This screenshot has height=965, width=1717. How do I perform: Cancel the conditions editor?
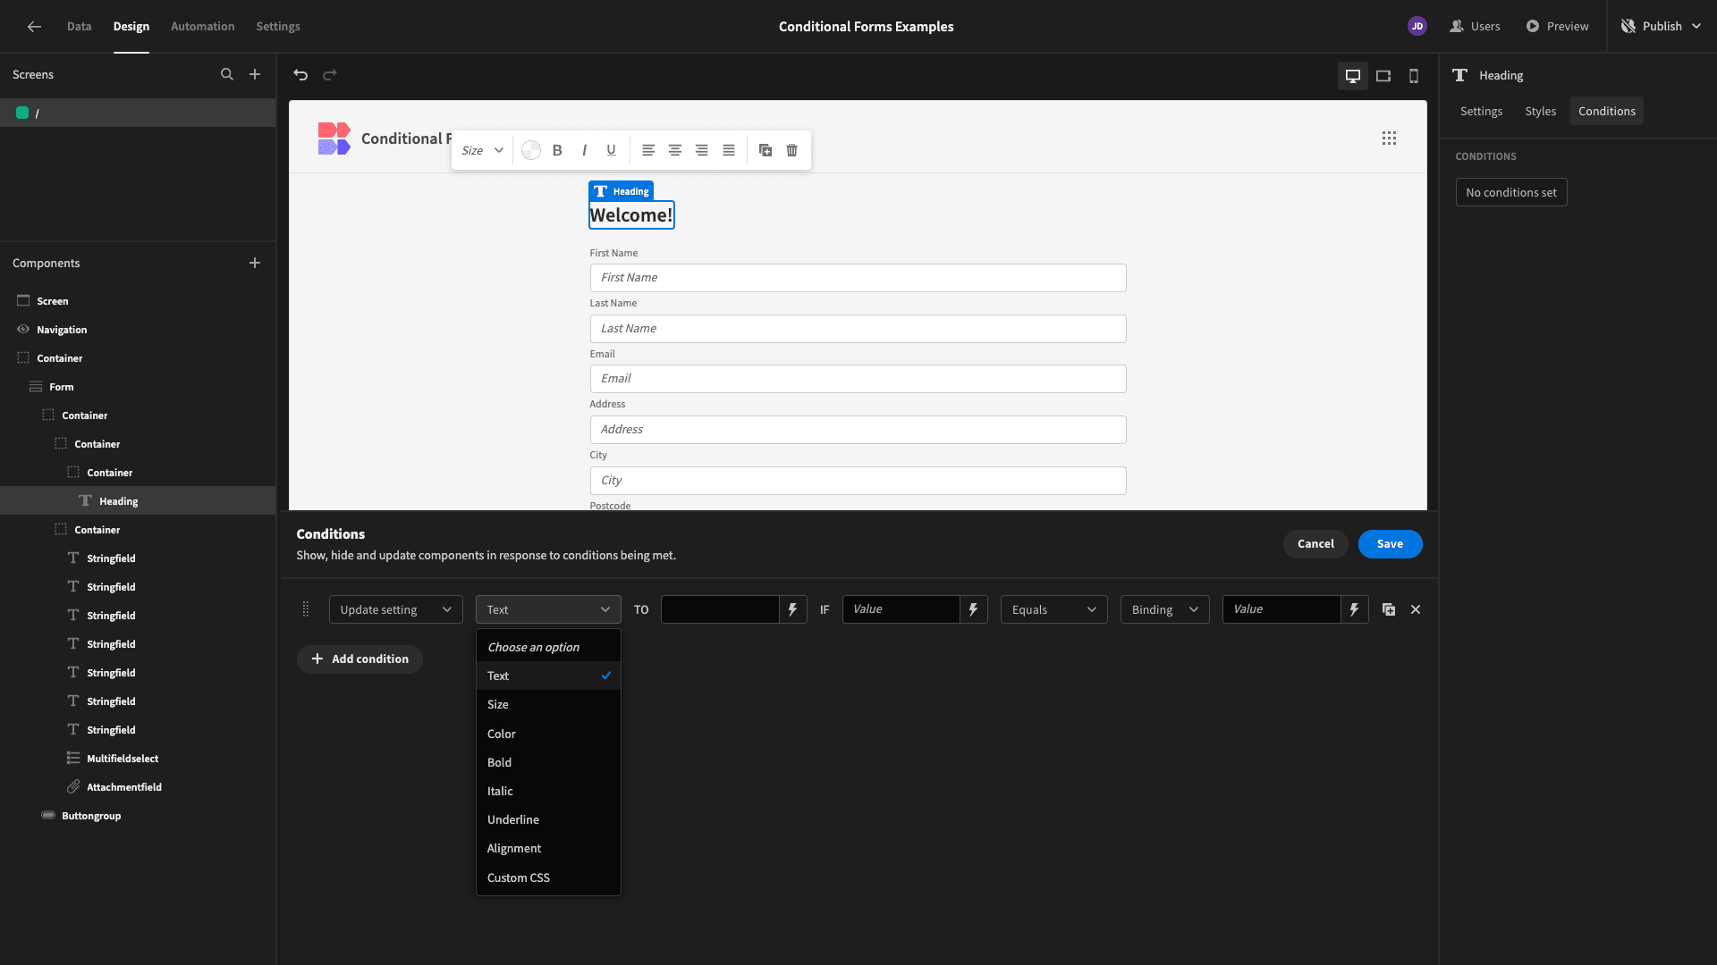pyautogui.click(x=1315, y=544)
